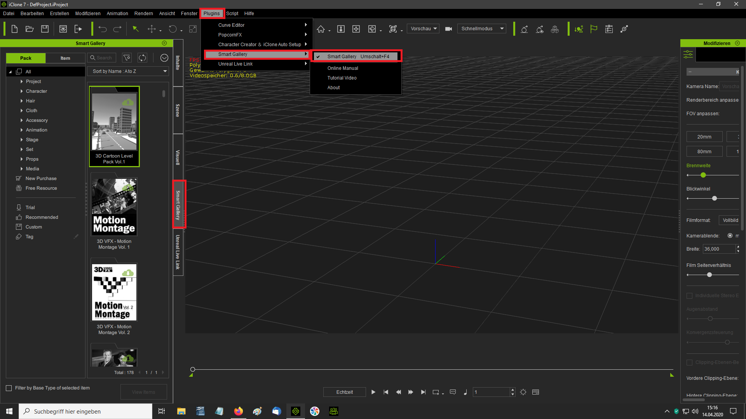The width and height of the screenshot is (746, 419).
Task: Click the Redo arrow icon
Action: [x=117, y=29]
